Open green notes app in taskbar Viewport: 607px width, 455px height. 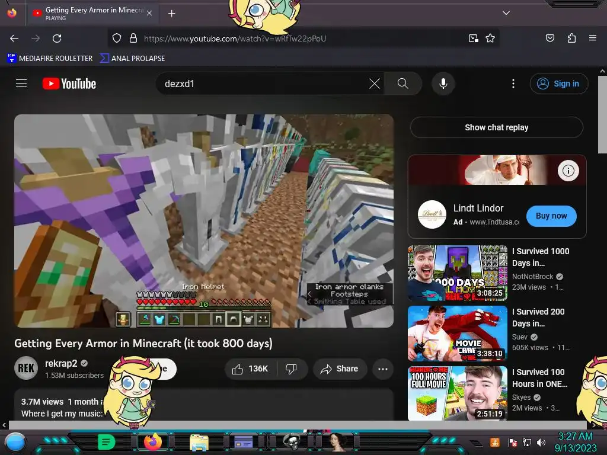106,442
